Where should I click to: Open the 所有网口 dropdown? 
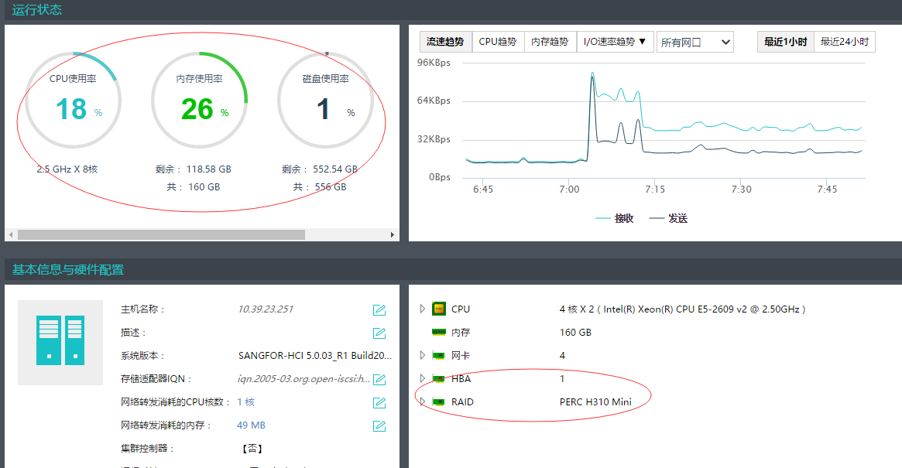tap(695, 43)
